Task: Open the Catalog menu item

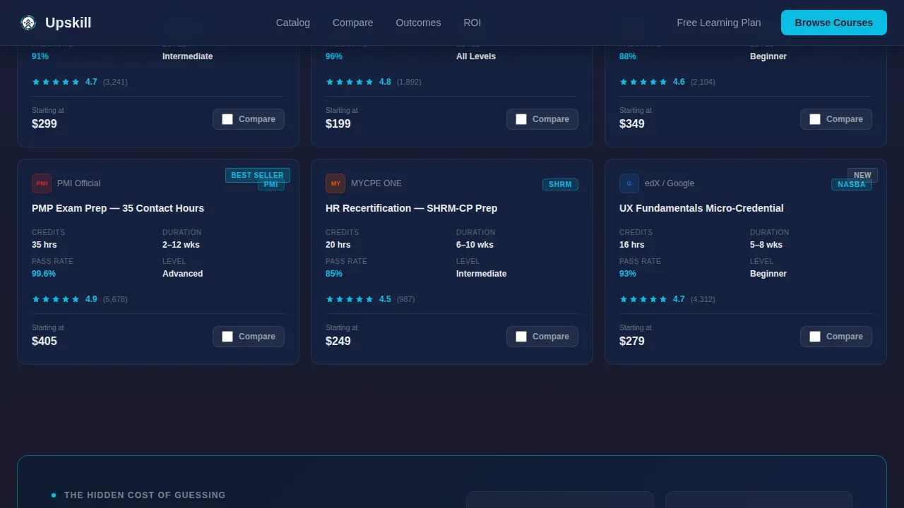Action: point(293,23)
